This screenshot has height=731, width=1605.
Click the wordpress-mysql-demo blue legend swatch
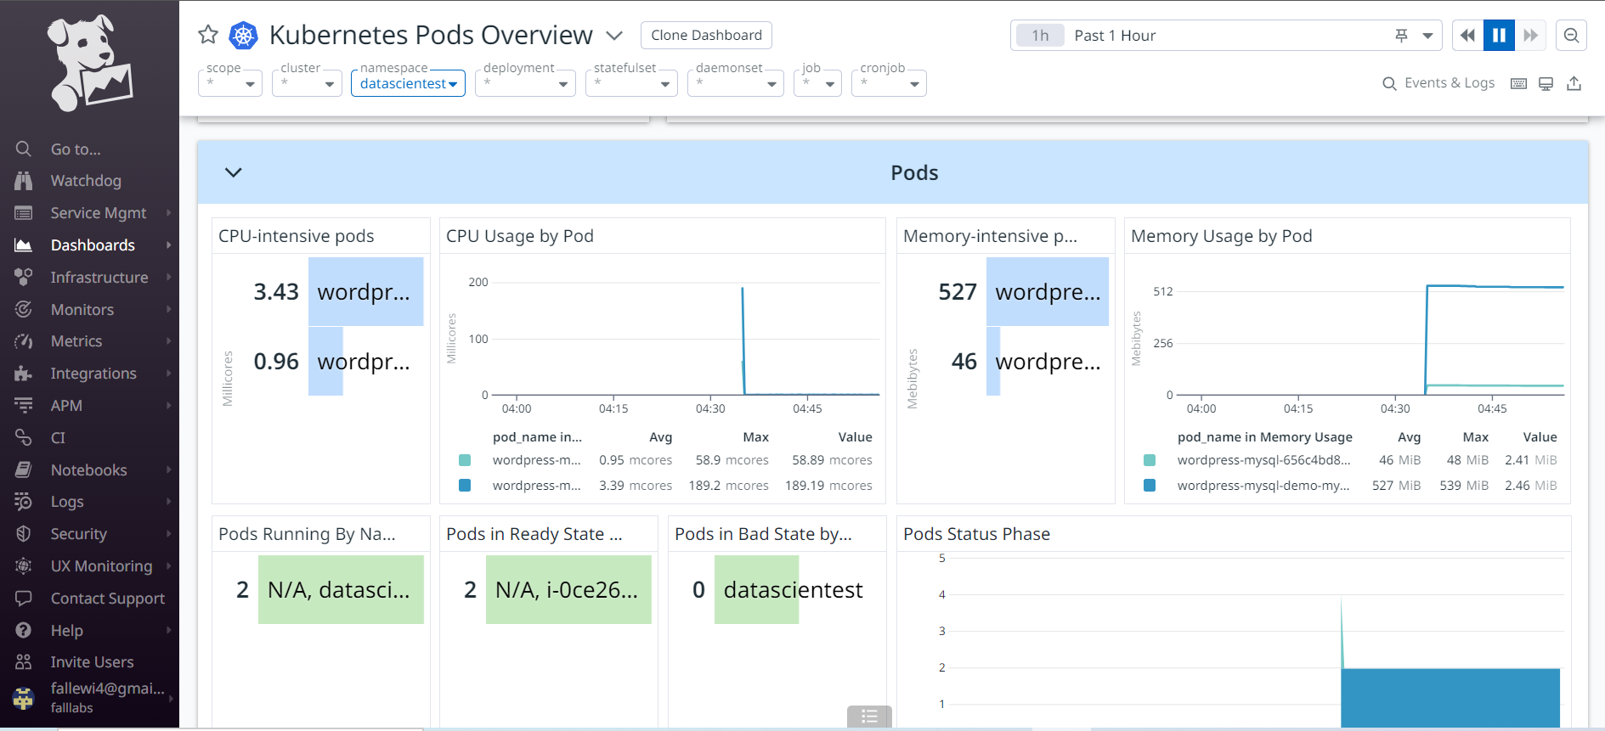(1150, 486)
